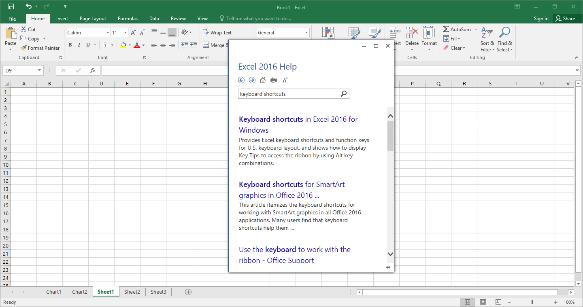Toggle middle vertical alignment
The height and width of the screenshot is (307, 583).
(163, 32)
